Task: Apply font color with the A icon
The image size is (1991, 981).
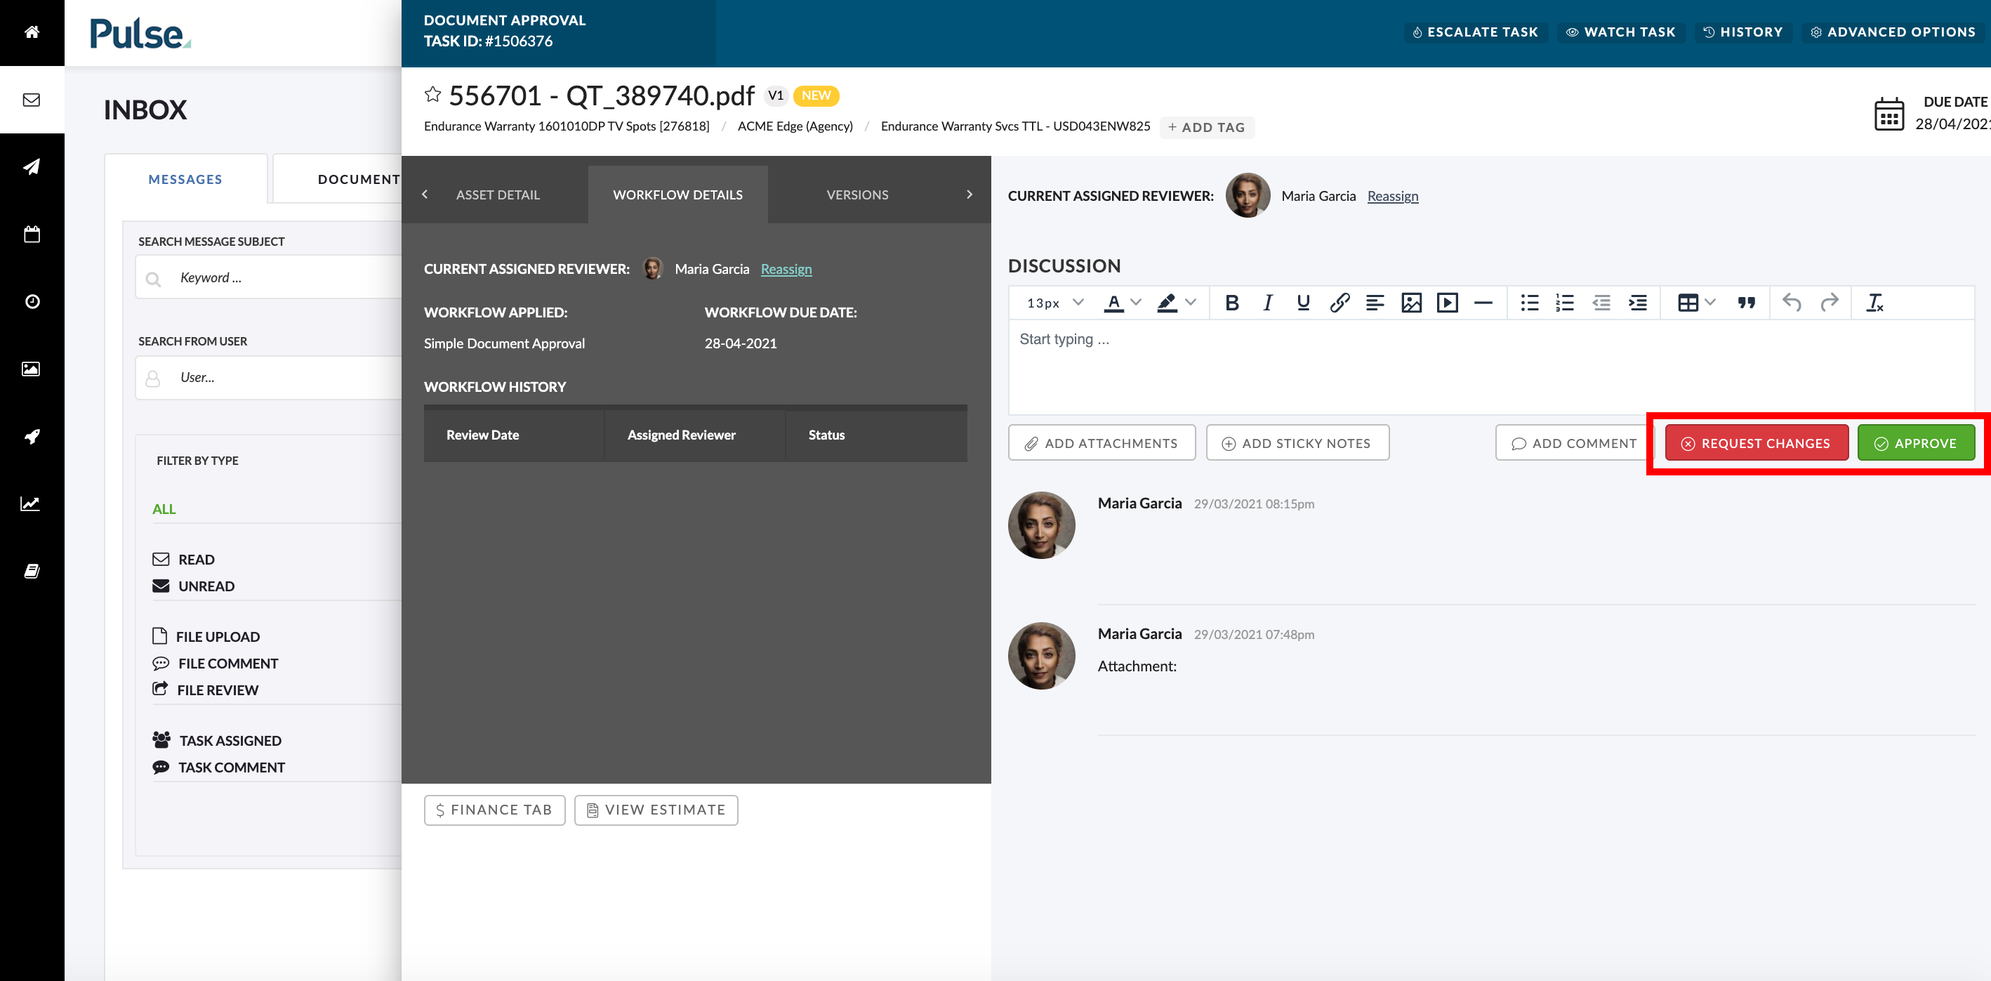Action: coord(1113,303)
